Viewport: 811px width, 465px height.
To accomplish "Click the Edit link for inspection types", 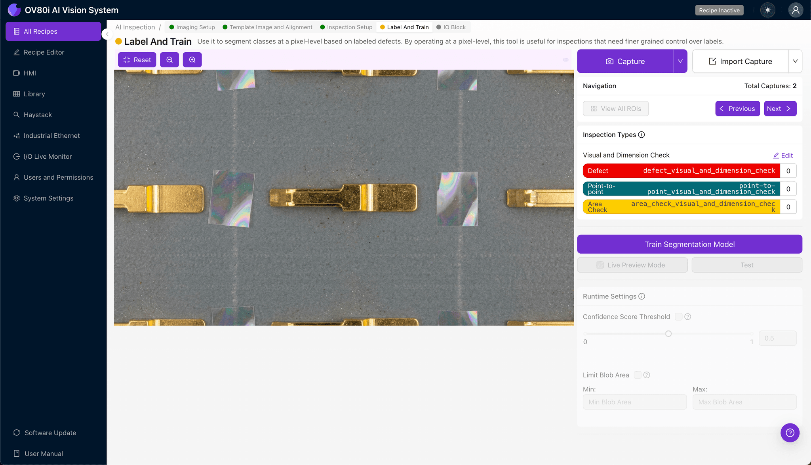I will (x=783, y=156).
